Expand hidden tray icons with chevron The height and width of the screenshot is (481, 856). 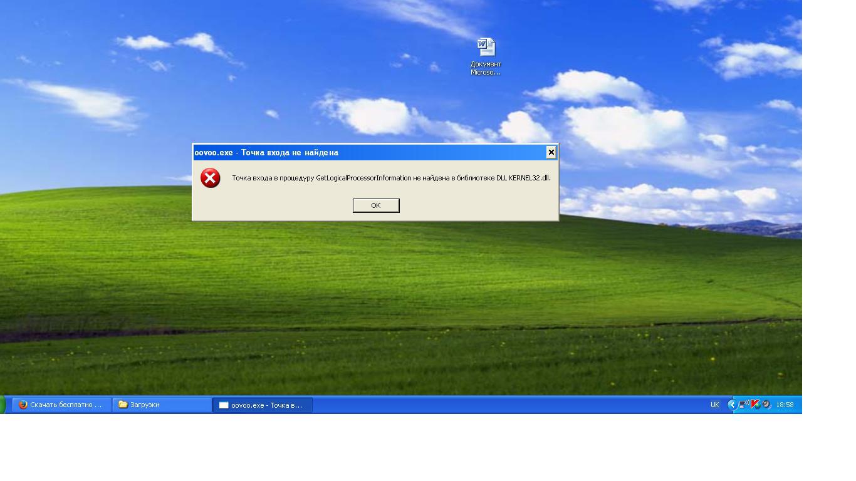(731, 405)
